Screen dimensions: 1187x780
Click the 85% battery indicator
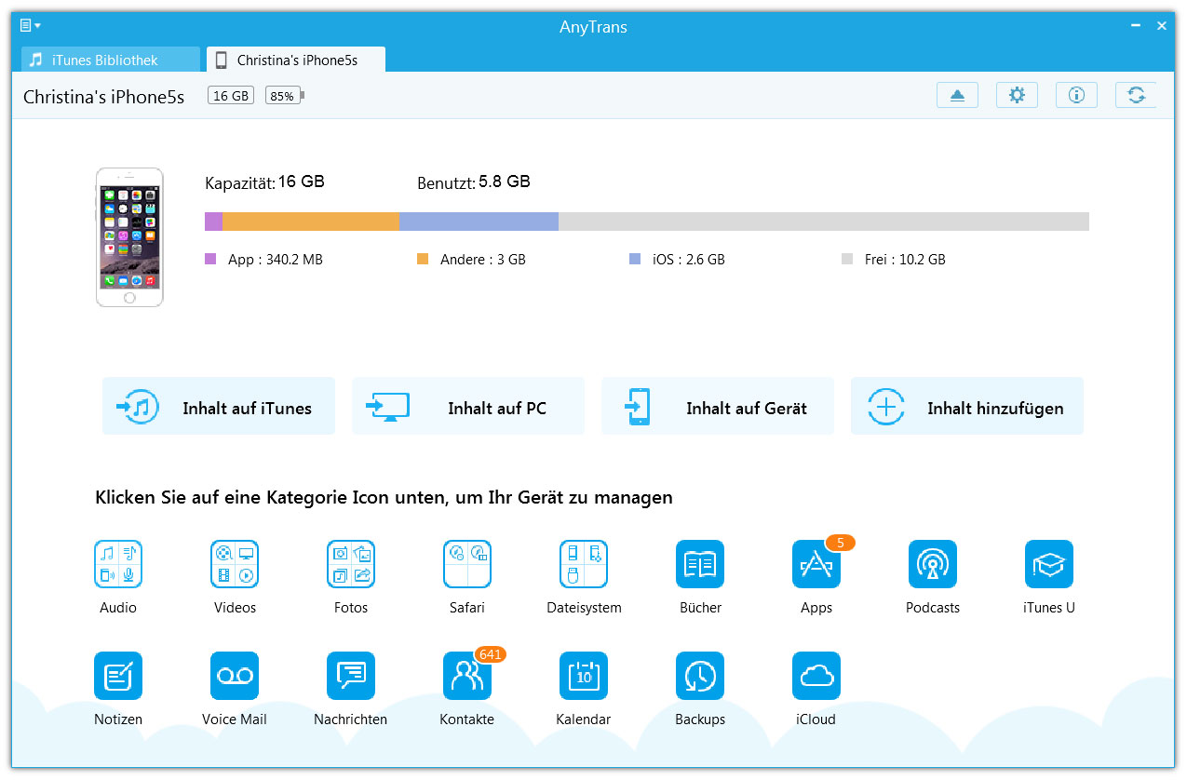(284, 96)
